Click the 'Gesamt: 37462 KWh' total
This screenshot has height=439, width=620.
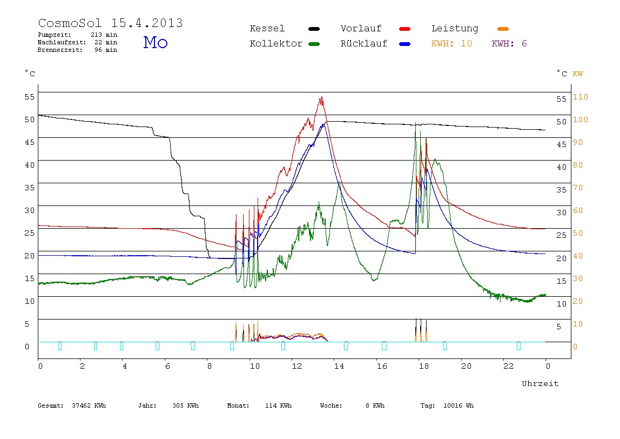click(x=72, y=405)
